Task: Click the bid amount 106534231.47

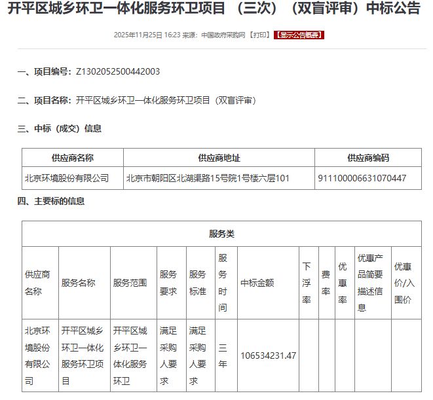Action: click(268, 355)
